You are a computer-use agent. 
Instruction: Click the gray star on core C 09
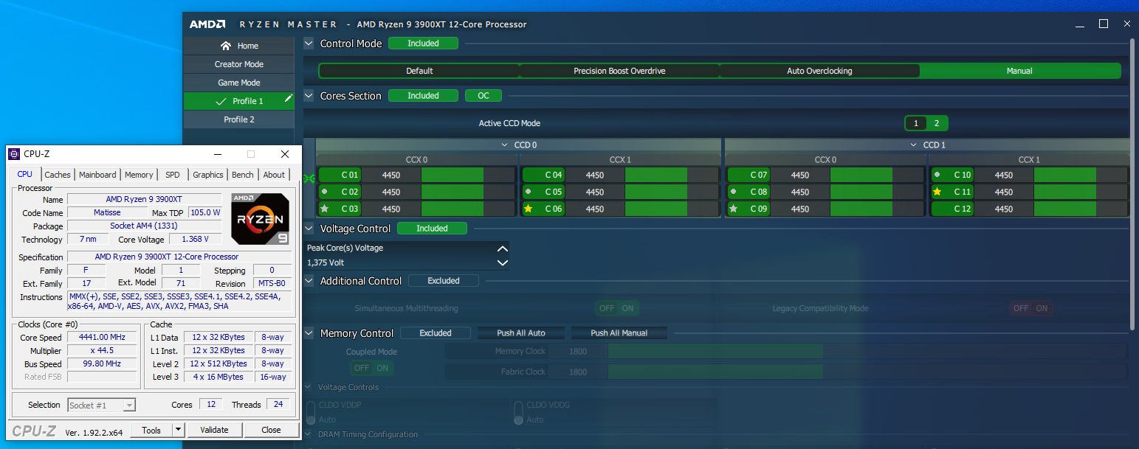coord(733,209)
